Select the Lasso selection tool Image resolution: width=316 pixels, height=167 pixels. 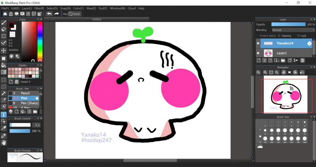click(4, 86)
